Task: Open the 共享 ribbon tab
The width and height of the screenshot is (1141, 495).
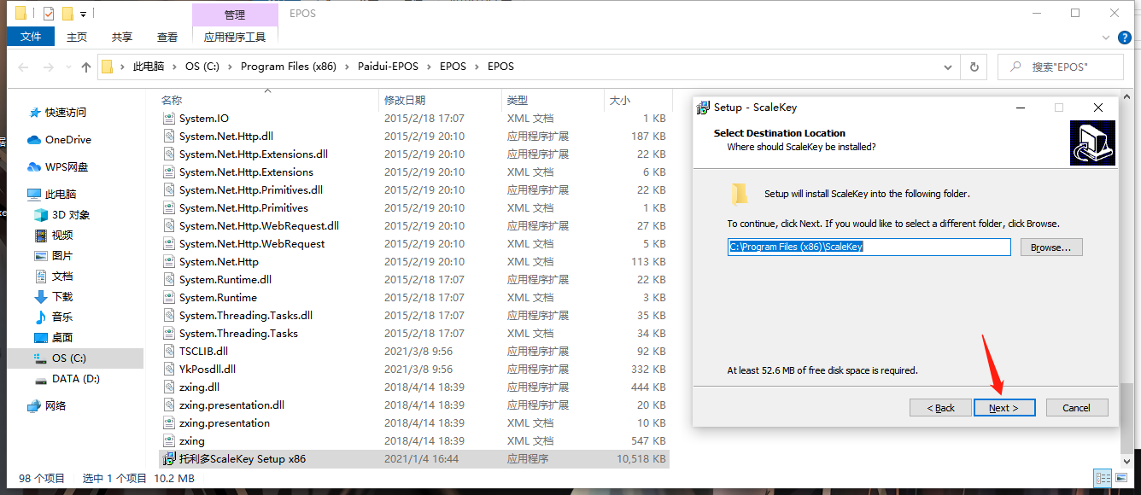Action: [122, 37]
